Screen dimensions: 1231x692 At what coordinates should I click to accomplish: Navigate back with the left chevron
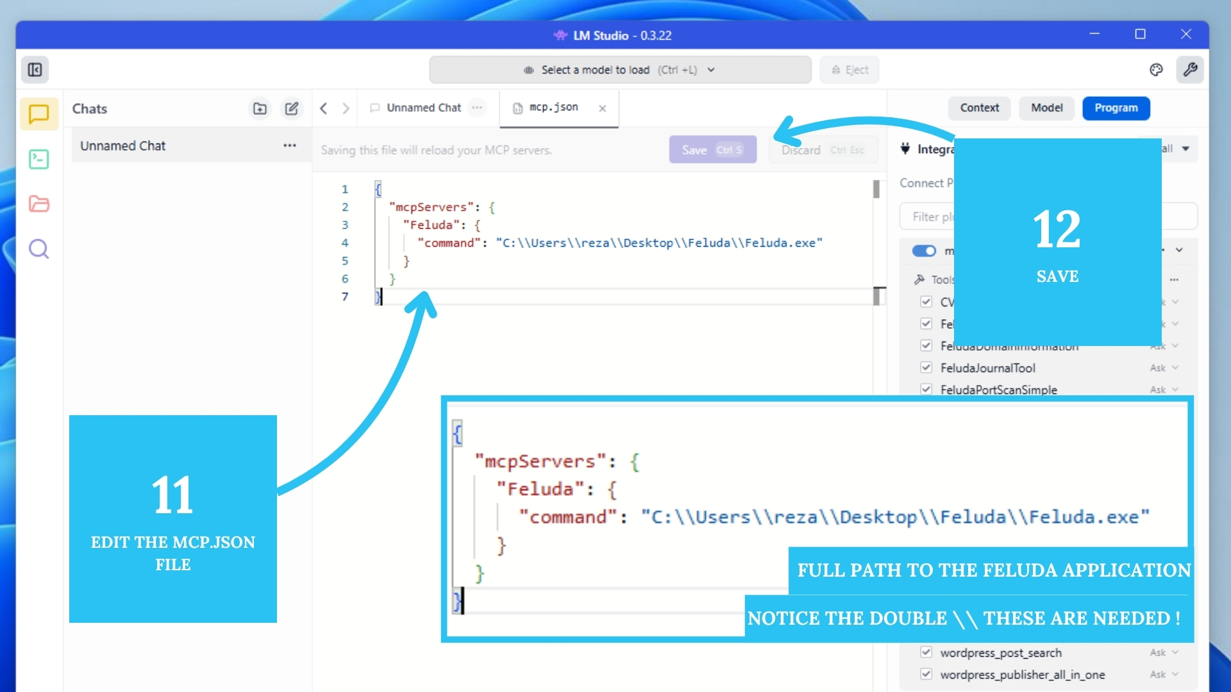(324, 108)
